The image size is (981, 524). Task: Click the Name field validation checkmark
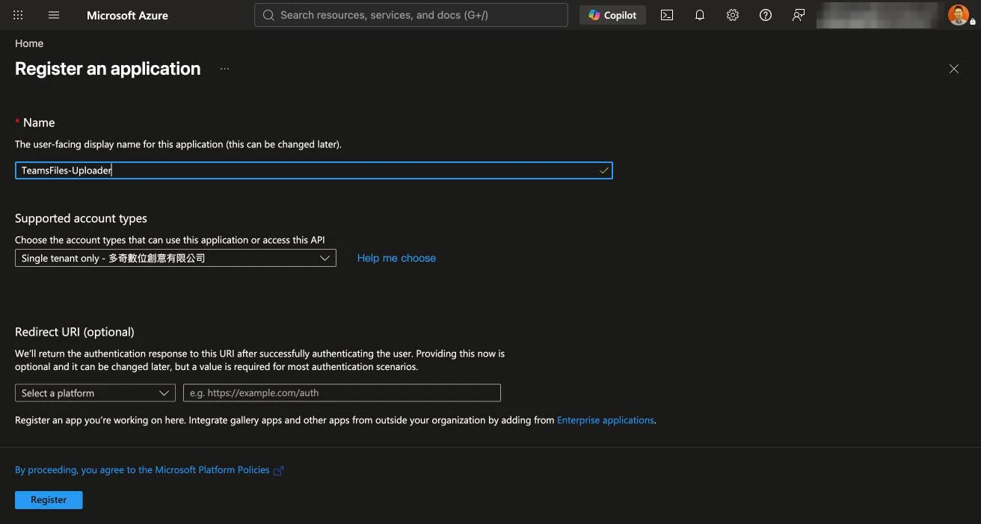(603, 171)
